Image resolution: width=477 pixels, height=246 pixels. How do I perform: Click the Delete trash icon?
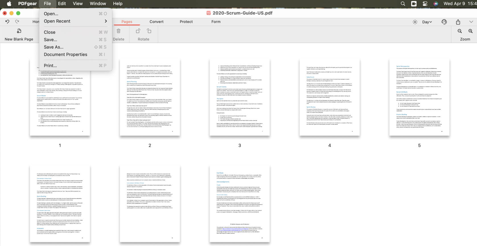pos(119,31)
